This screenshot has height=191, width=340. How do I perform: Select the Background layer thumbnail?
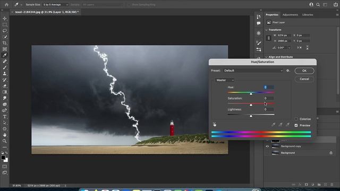(275, 153)
